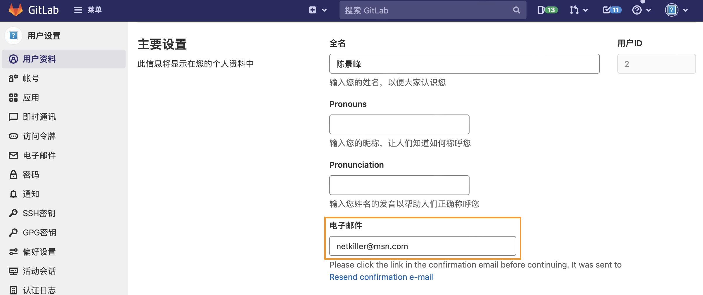The width and height of the screenshot is (703, 295).
Task: Open 访问令牌 token icon in sidebar
Action: [x=13, y=136]
